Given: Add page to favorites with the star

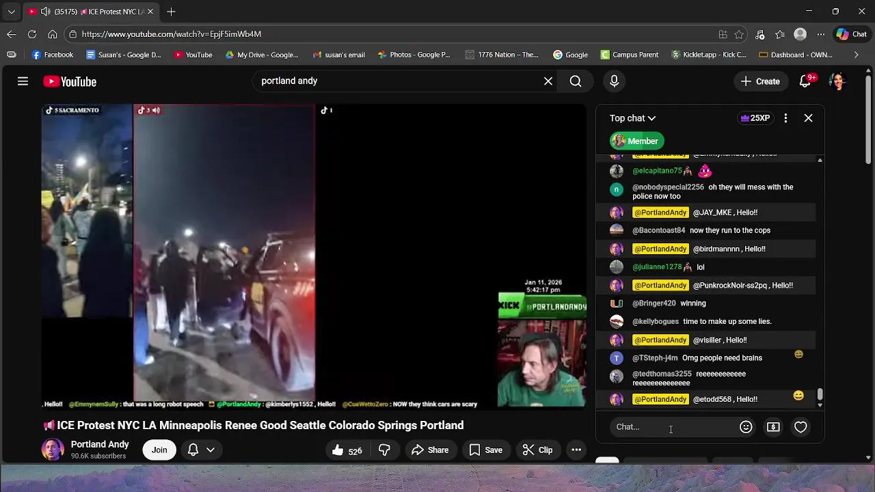Looking at the screenshot, I should point(739,34).
